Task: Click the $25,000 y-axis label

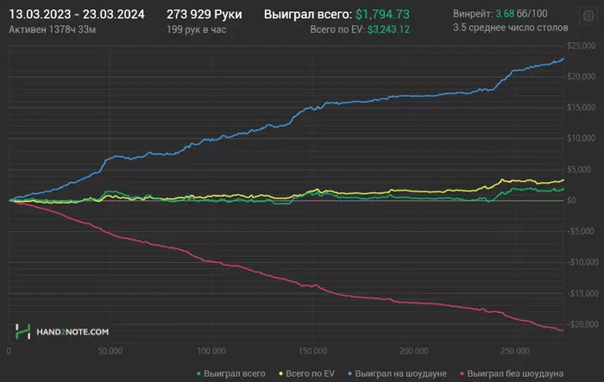Action: click(x=581, y=46)
